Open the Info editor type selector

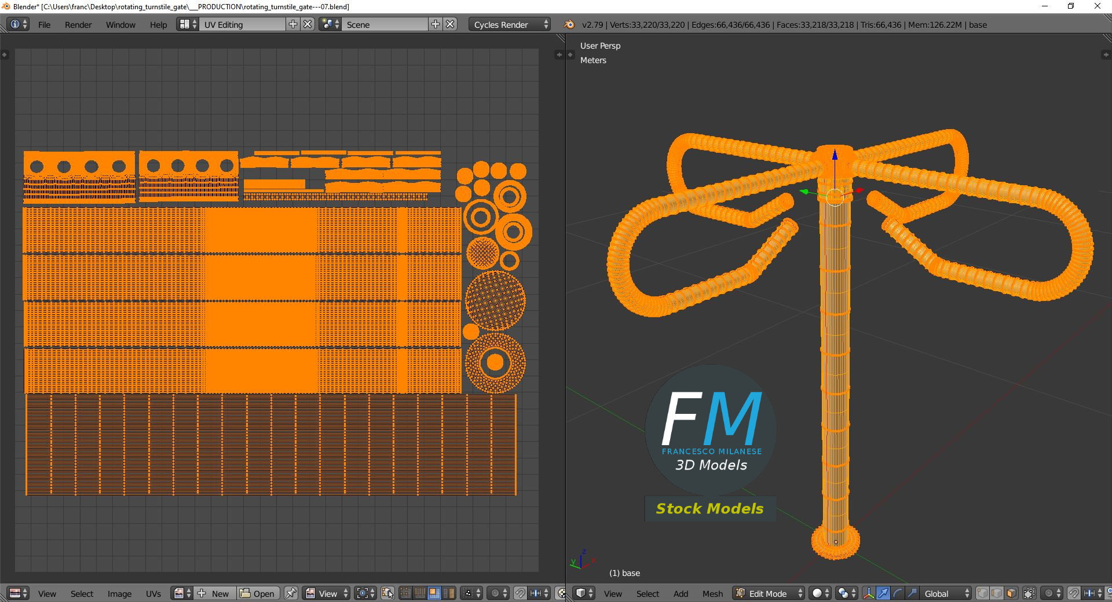(x=18, y=24)
